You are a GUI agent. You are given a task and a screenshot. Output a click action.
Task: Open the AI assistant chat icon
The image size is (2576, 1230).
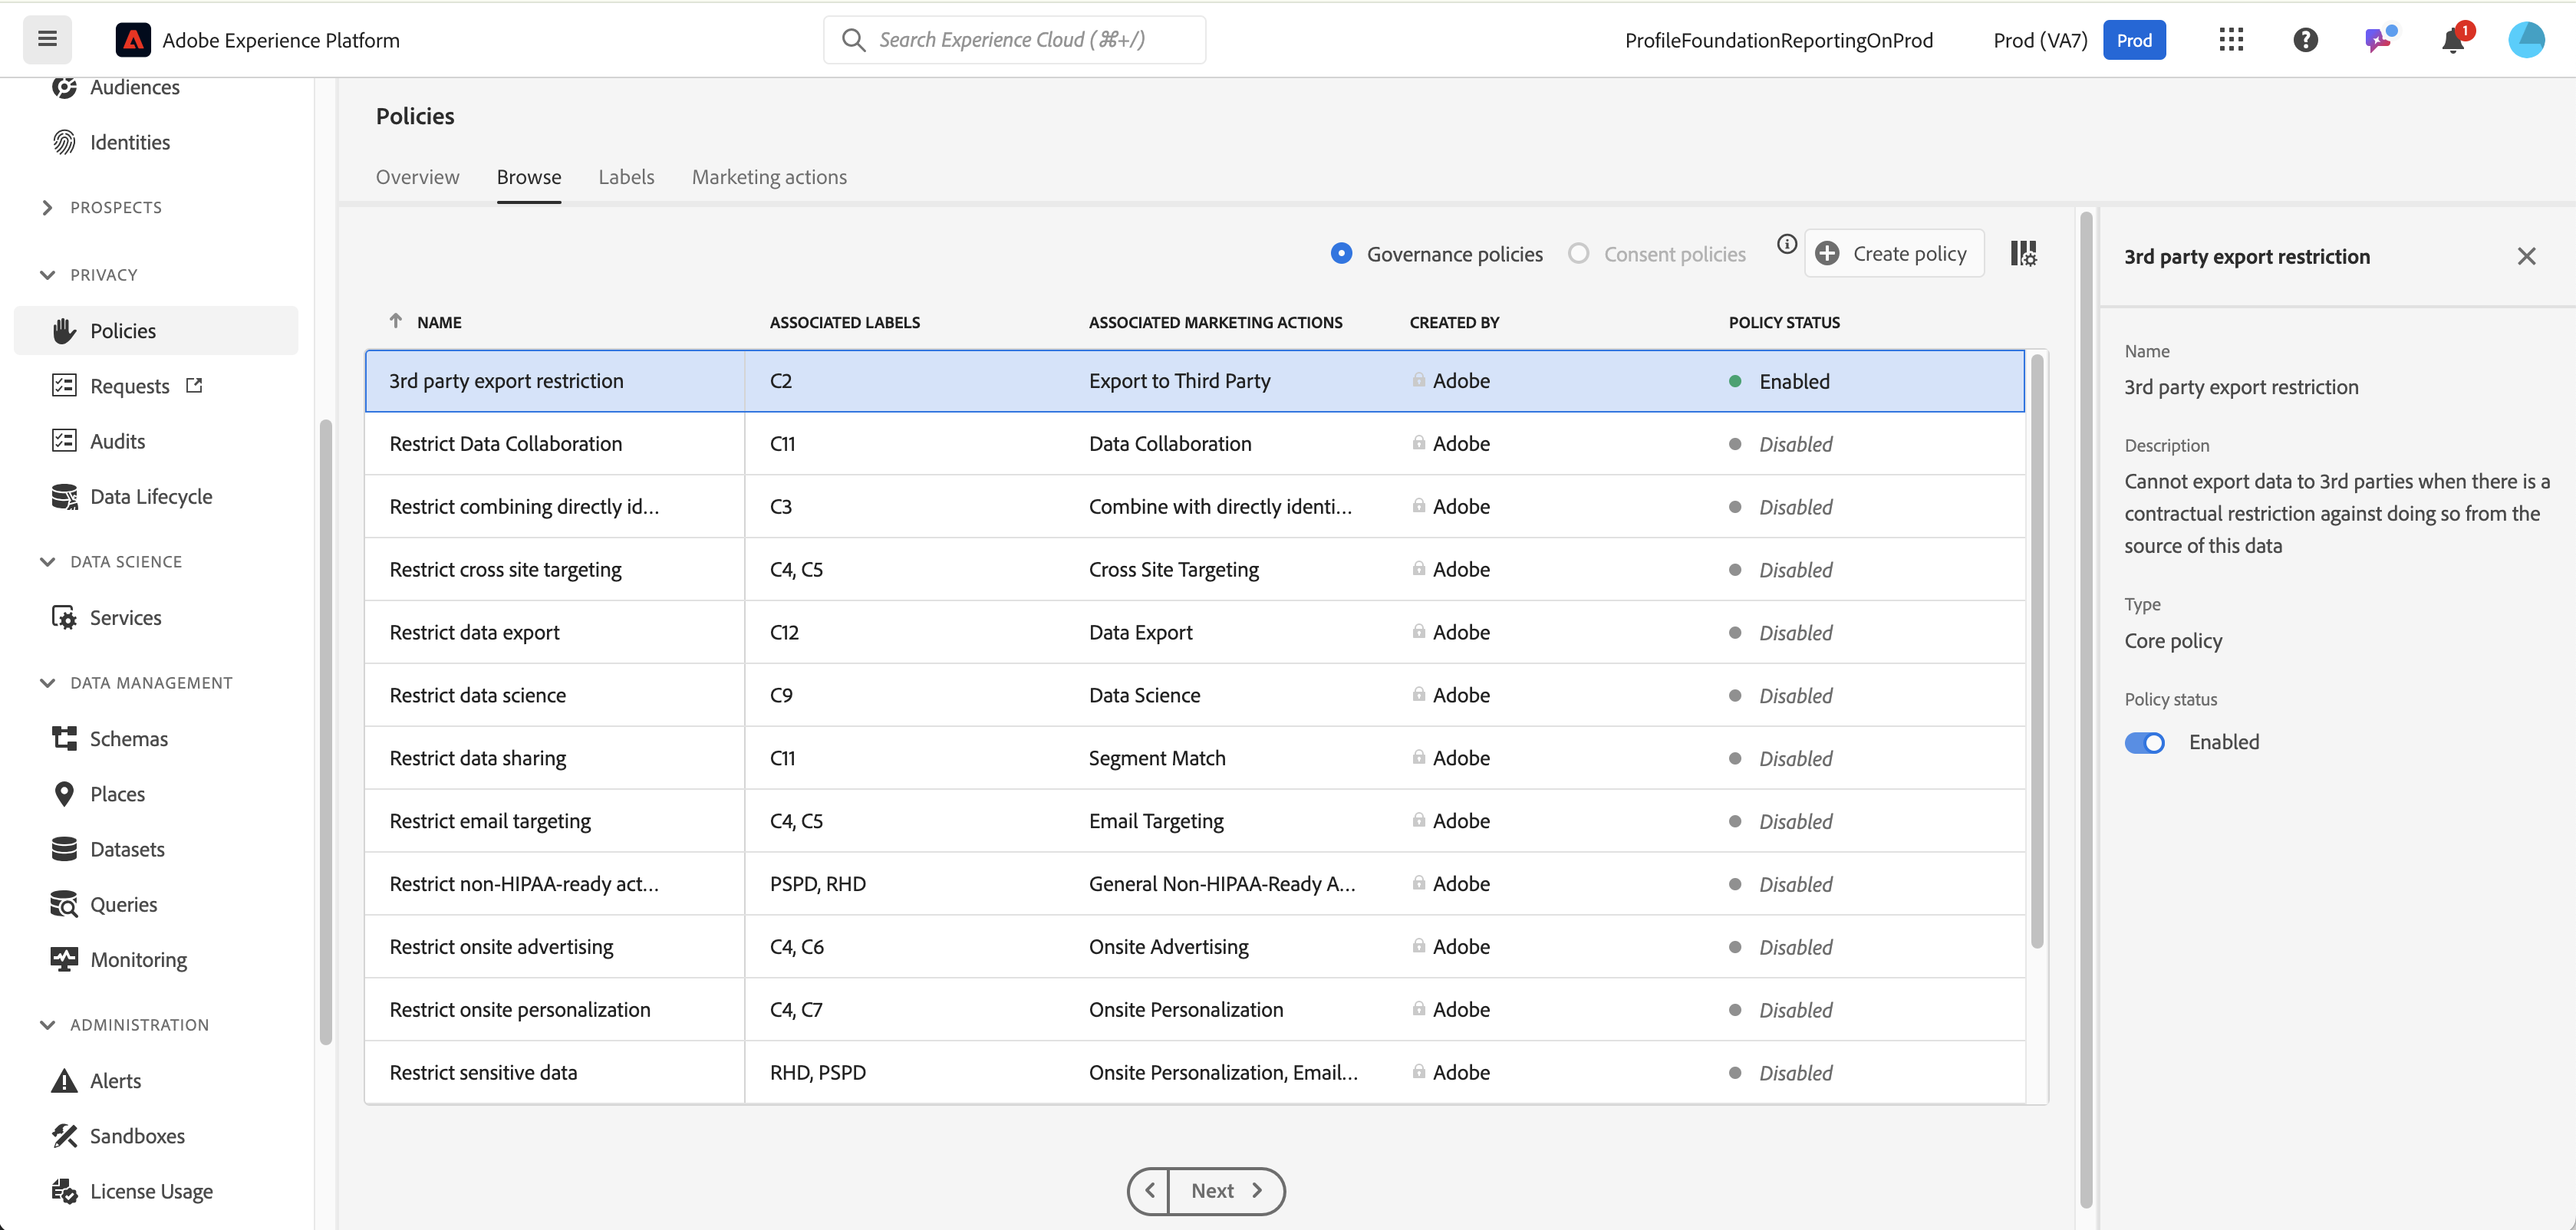[2379, 40]
